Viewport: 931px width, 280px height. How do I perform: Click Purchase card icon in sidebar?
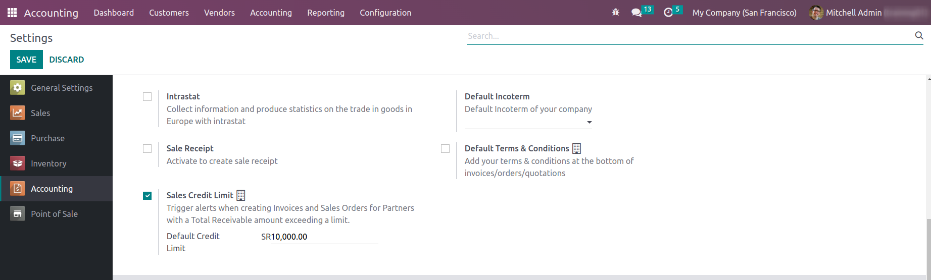[17, 138]
